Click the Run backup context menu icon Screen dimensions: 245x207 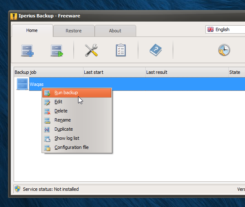(47, 93)
